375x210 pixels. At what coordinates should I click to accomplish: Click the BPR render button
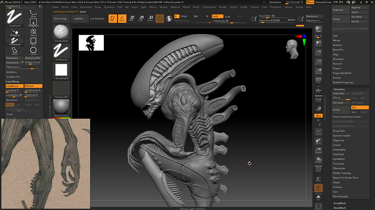[x=318, y=29]
